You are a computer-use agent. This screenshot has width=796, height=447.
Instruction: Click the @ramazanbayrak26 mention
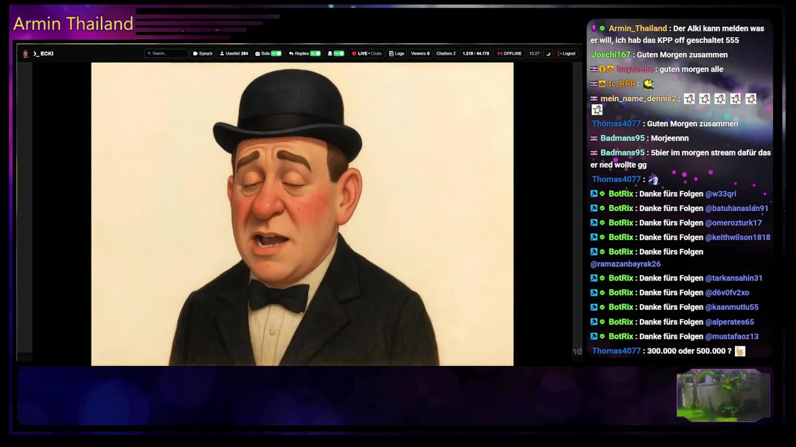click(x=626, y=264)
